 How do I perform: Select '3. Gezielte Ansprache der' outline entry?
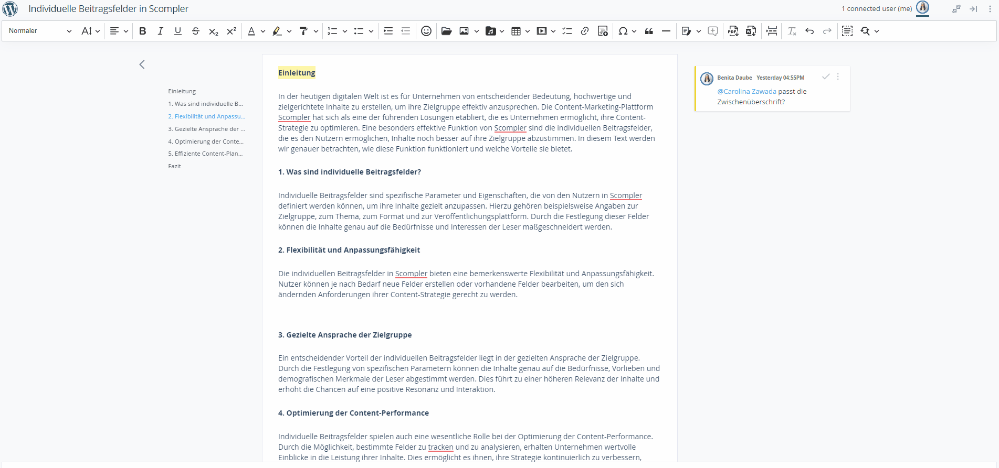(x=206, y=129)
